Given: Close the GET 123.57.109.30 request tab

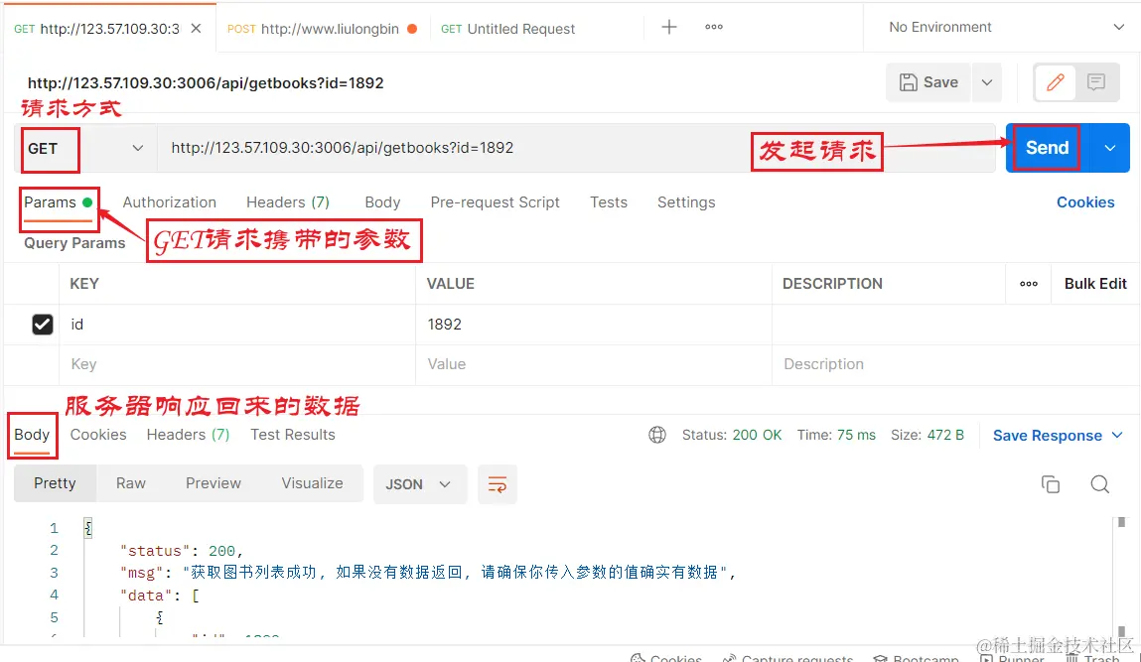Looking at the screenshot, I should point(196,29).
